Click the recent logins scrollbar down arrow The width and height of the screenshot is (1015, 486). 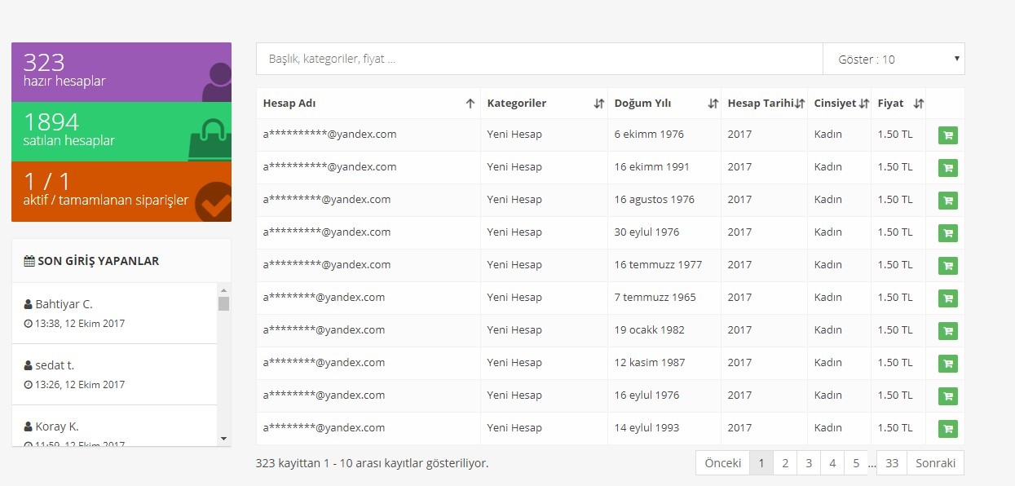click(x=223, y=439)
